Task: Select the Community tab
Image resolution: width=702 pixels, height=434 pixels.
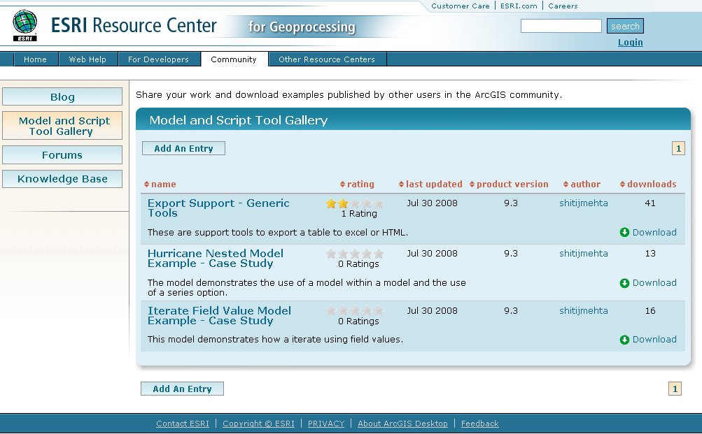Action: coord(234,59)
